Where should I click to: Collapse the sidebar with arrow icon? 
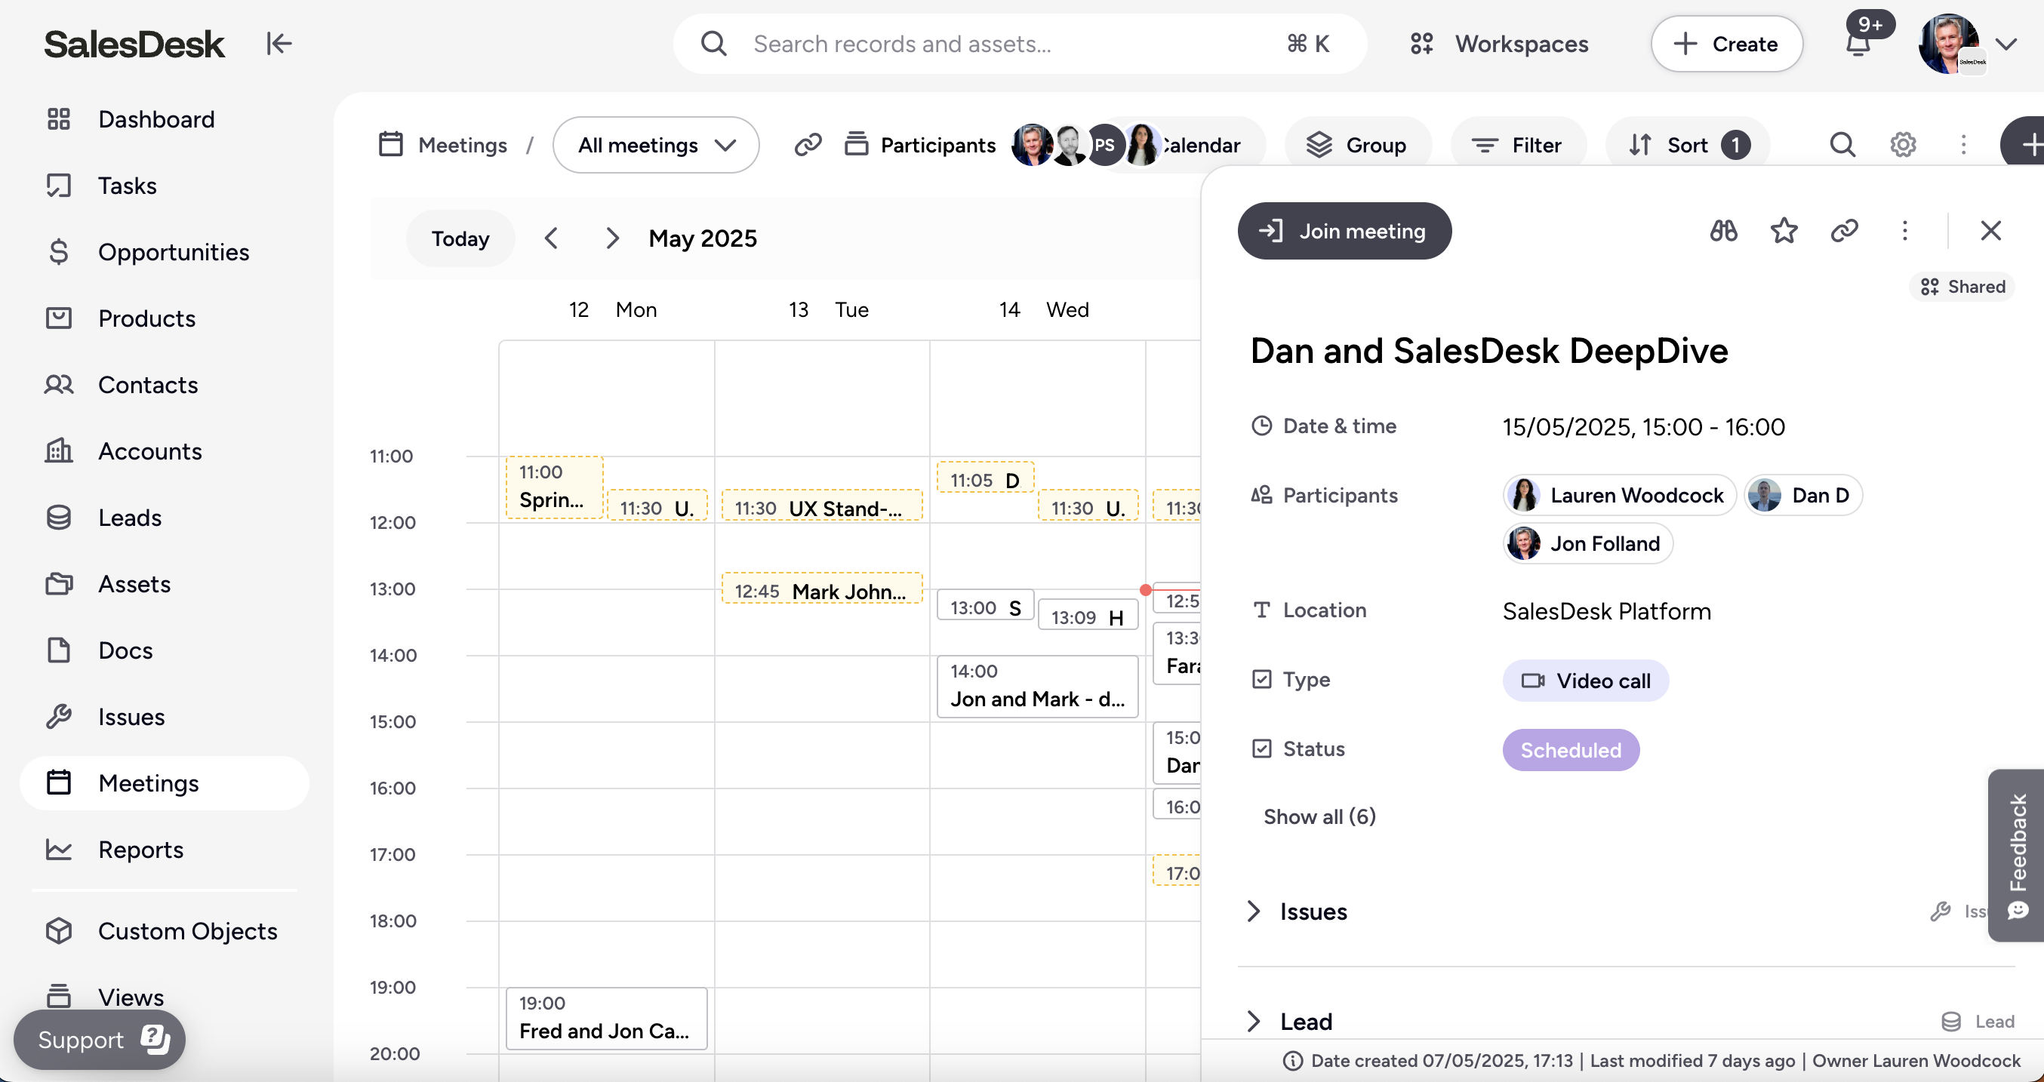279,44
